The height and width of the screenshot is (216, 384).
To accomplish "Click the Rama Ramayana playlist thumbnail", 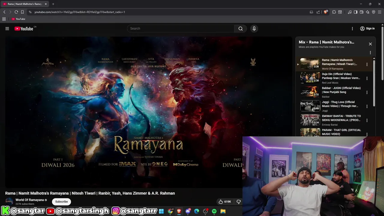I will tap(310, 64).
